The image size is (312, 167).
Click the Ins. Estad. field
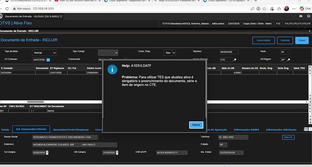(x=231, y=153)
